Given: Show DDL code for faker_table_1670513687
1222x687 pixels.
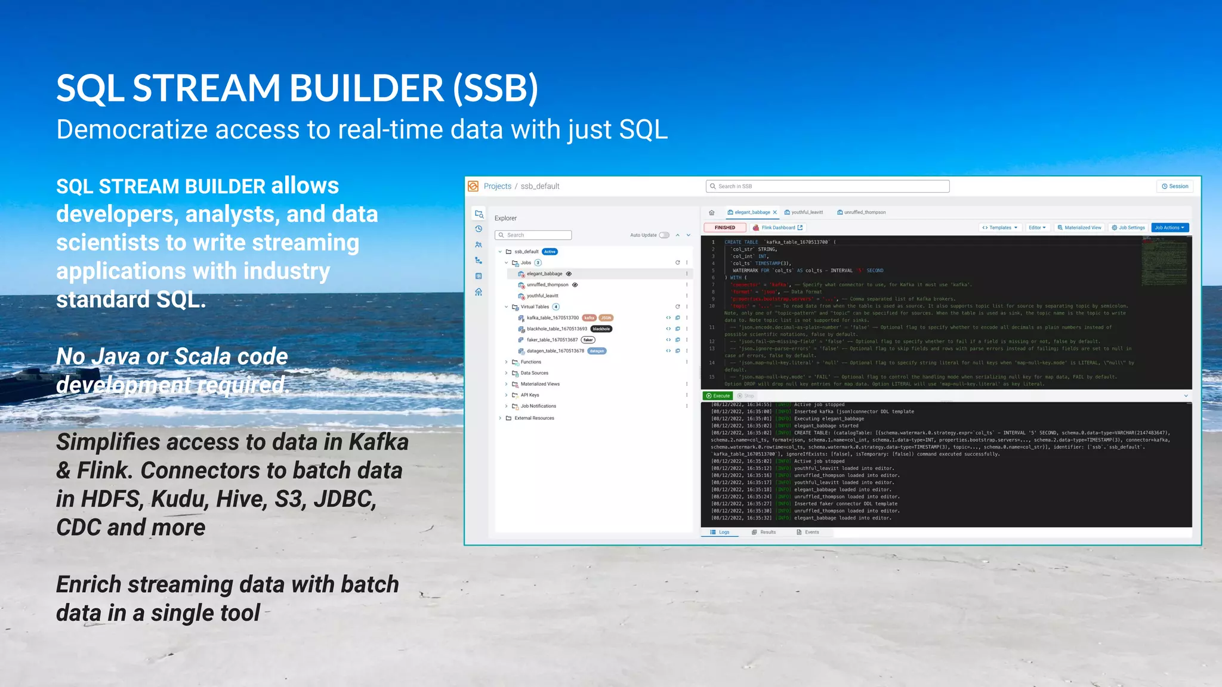Looking at the screenshot, I should 668,340.
